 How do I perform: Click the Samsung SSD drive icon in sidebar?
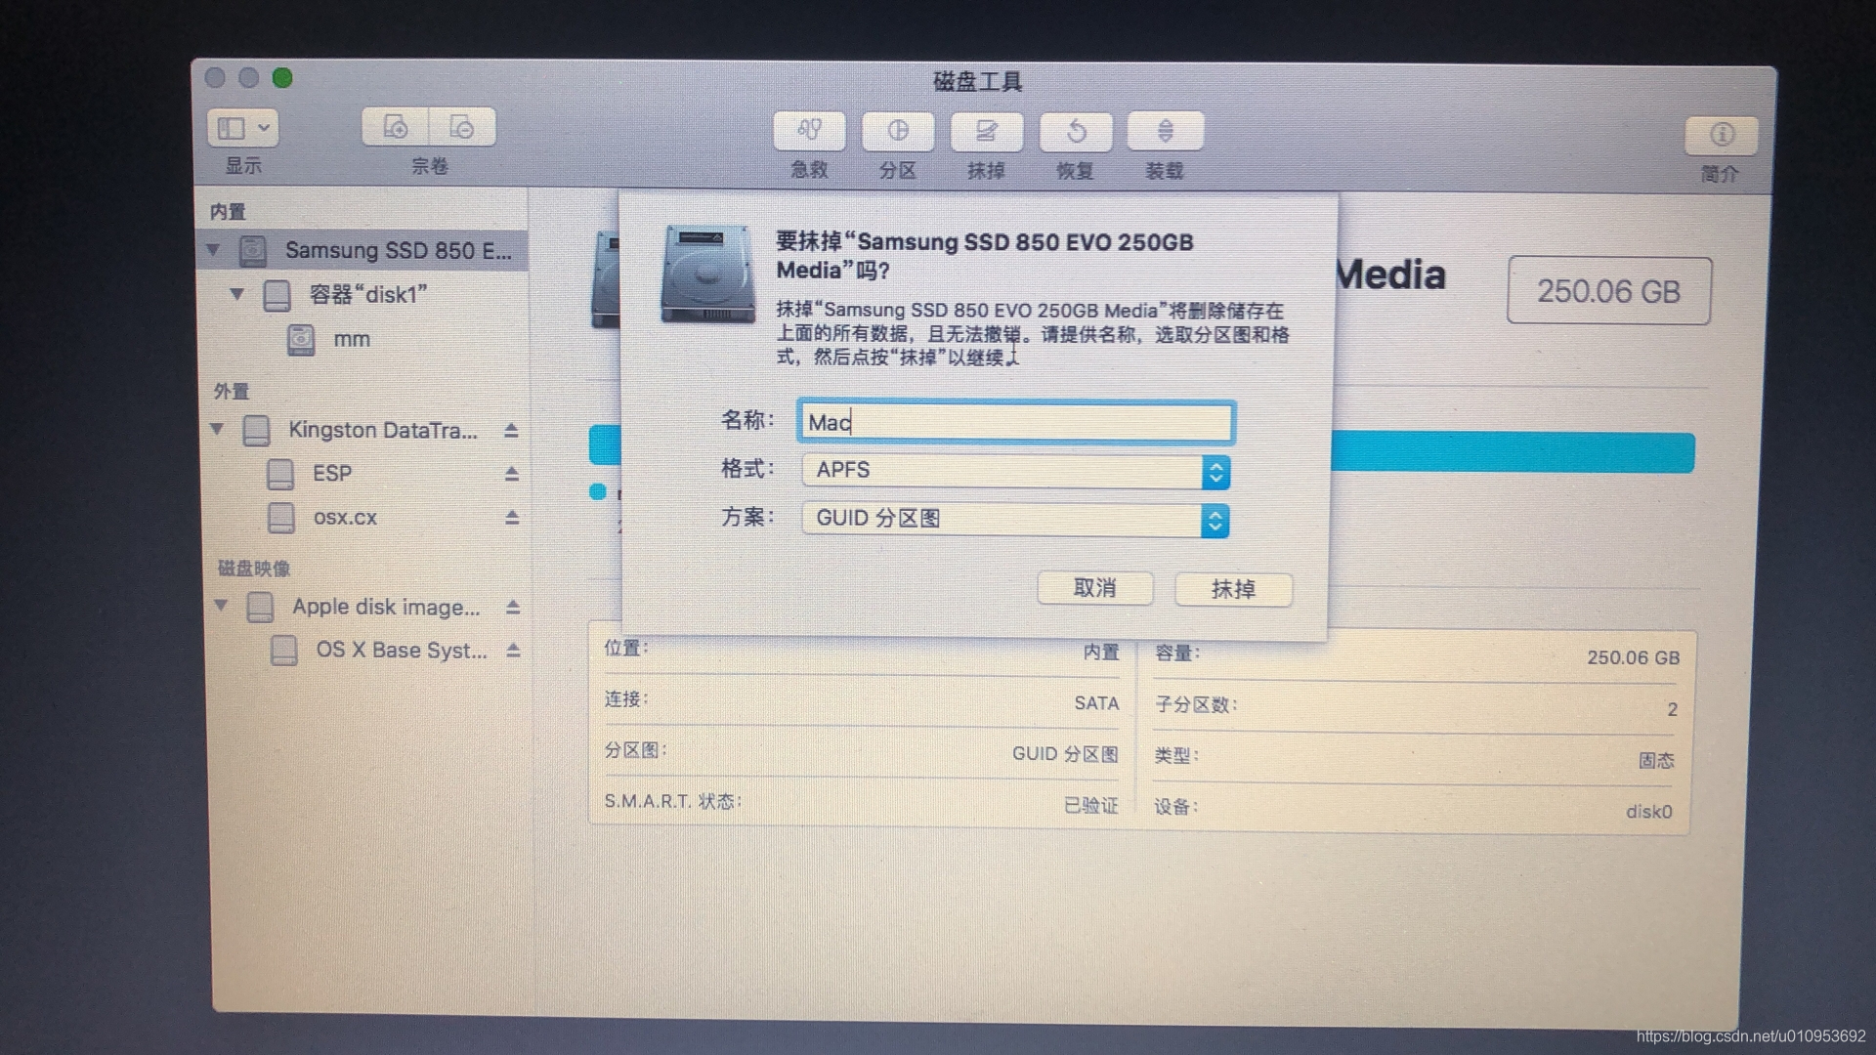[x=253, y=251]
